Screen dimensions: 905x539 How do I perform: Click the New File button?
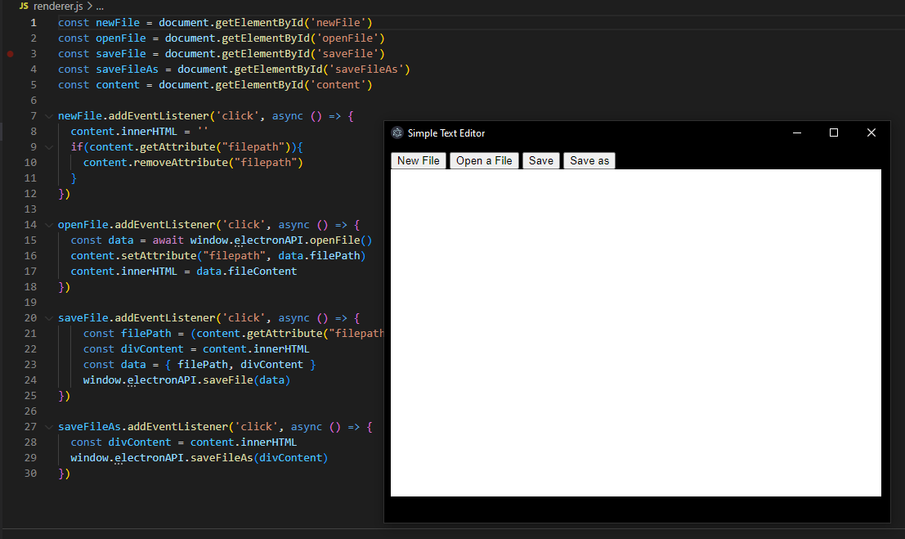tap(419, 160)
